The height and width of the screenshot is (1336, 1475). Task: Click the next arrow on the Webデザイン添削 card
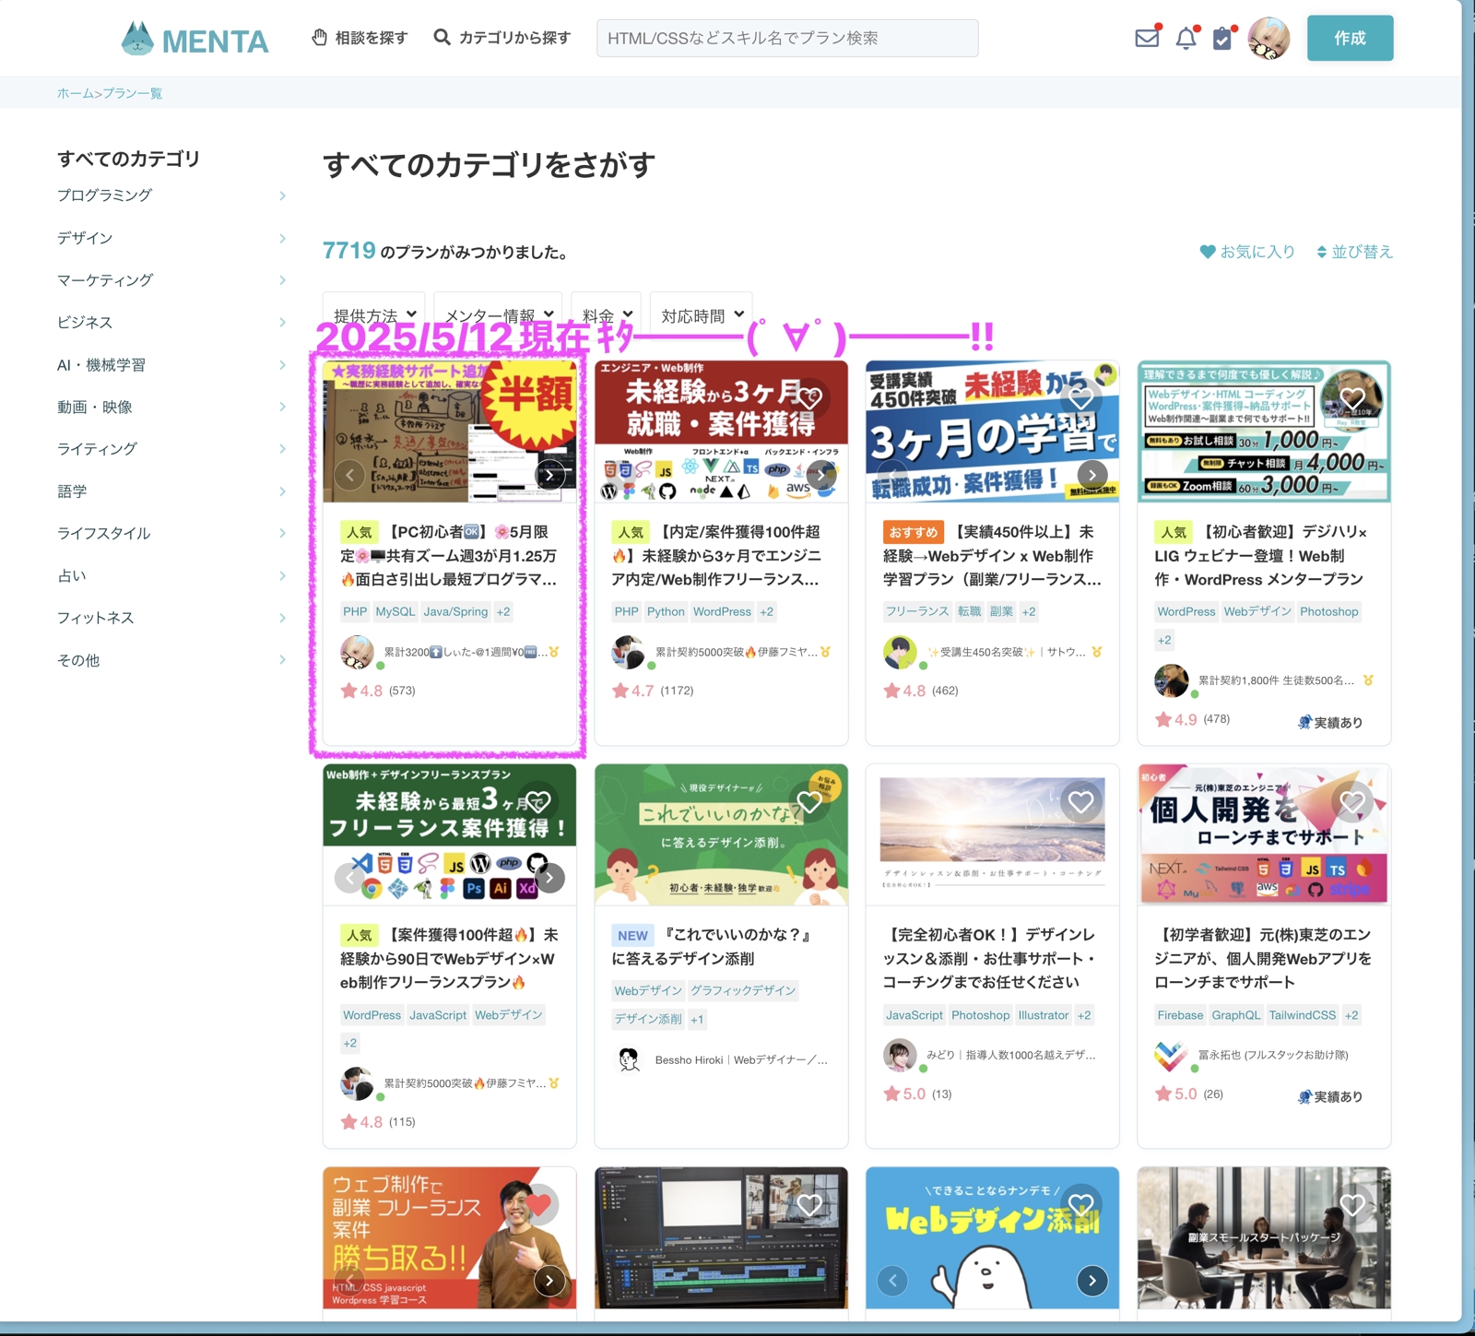click(1091, 1281)
